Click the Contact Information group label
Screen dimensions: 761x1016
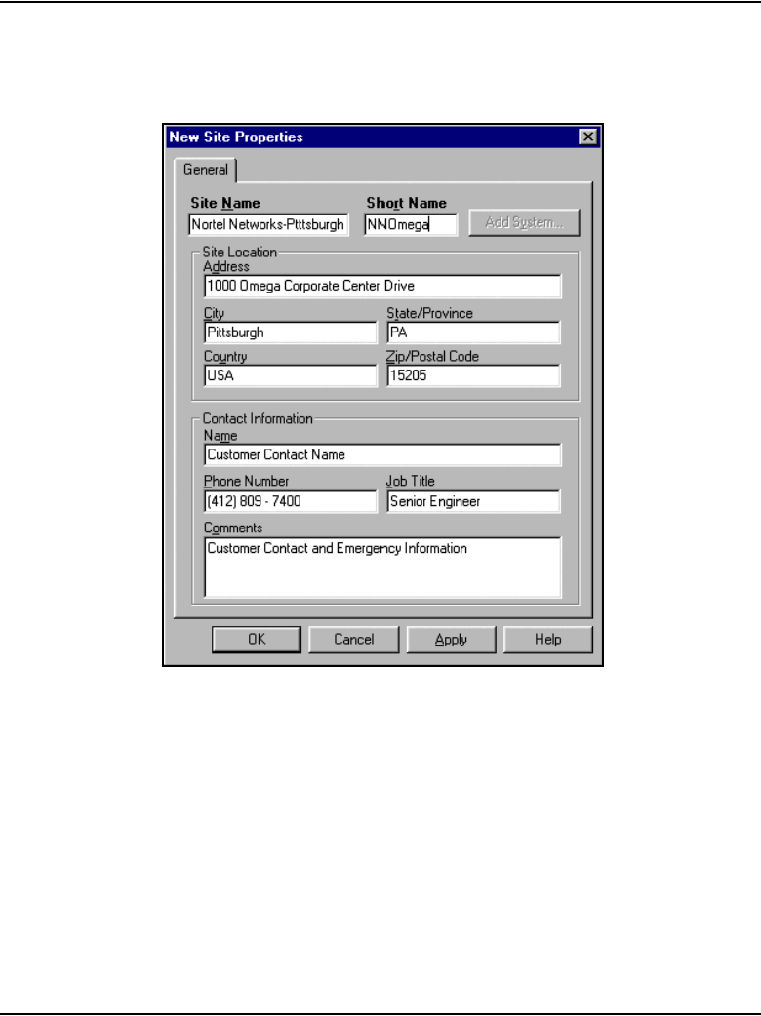[x=258, y=418]
